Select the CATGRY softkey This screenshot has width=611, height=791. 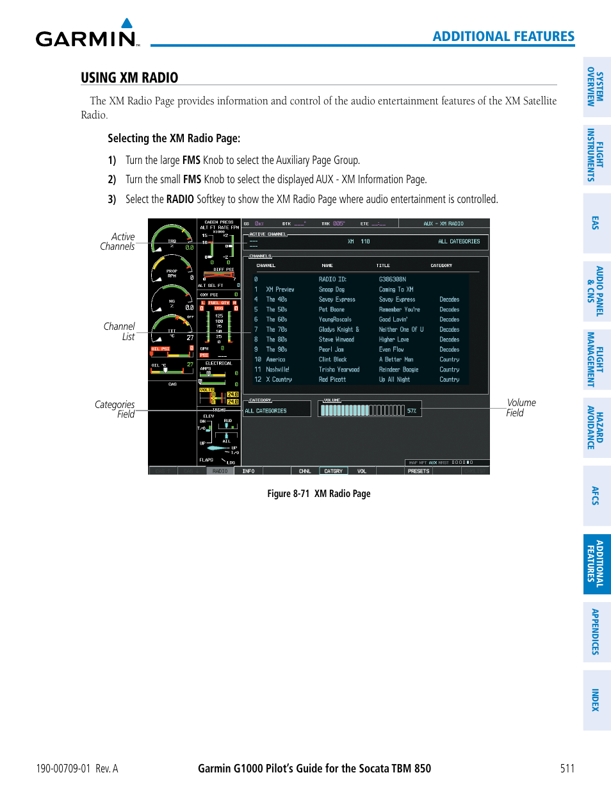click(333, 471)
